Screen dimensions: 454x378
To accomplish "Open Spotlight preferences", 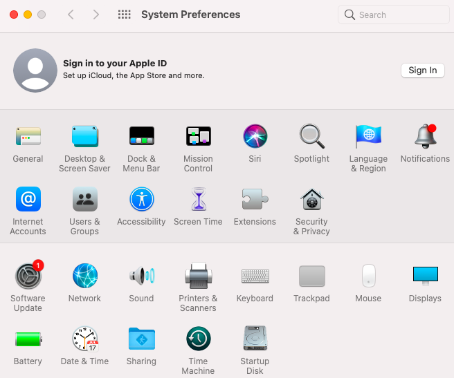I will click(312, 136).
